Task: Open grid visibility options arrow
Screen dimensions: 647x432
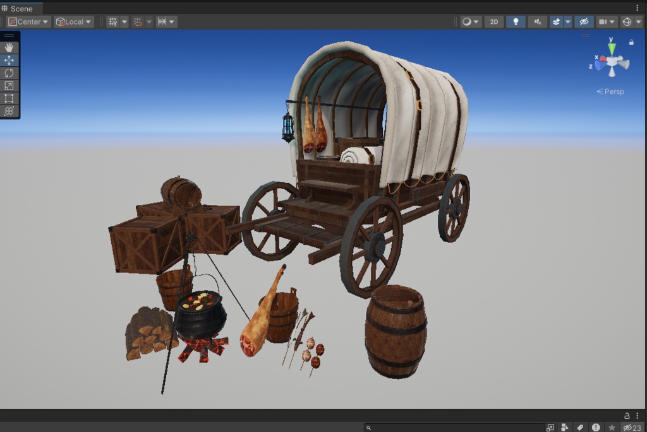Action: point(124,22)
